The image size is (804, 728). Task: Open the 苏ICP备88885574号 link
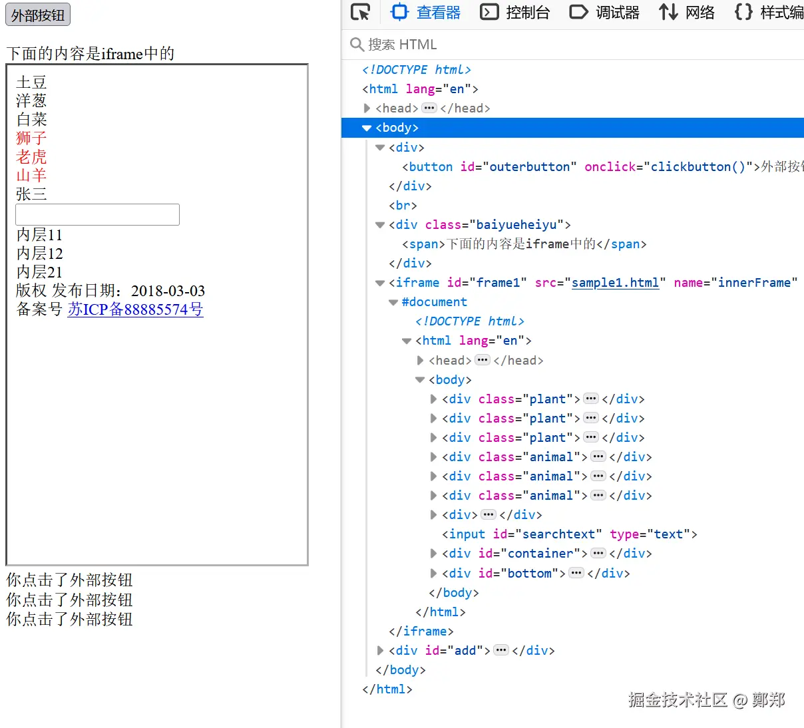point(135,309)
